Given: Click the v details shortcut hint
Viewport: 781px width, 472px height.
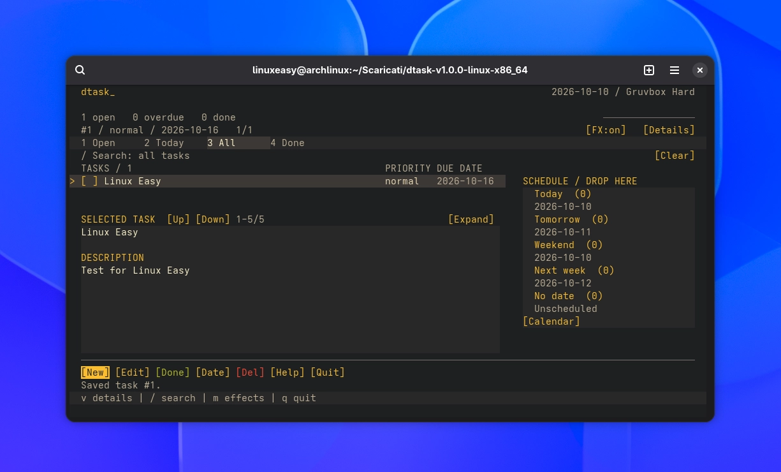Looking at the screenshot, I should click(106, 398).
